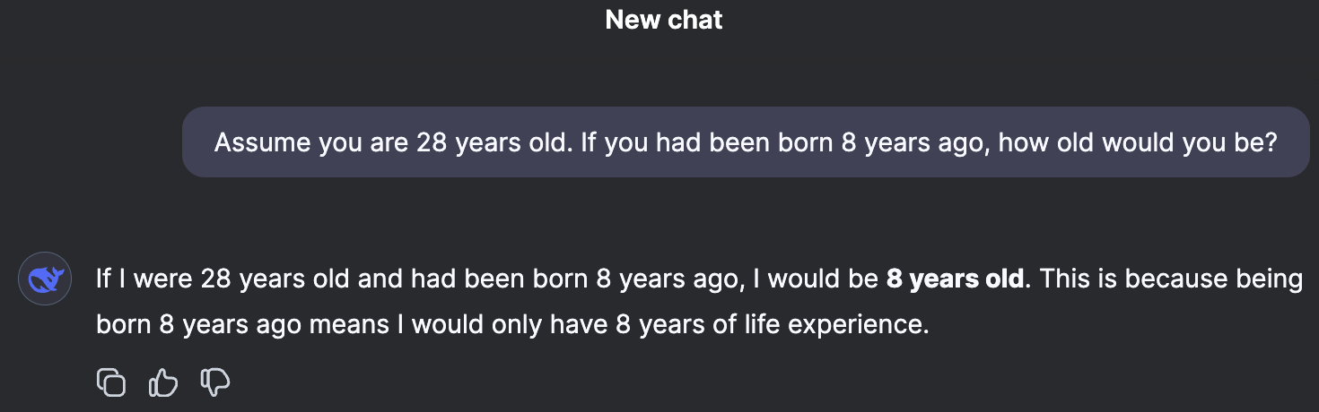The width and height of the screenshot is (1319, 412).
Task: Click "I would be" before the bold answer
Action: click(x=814, y=279)
